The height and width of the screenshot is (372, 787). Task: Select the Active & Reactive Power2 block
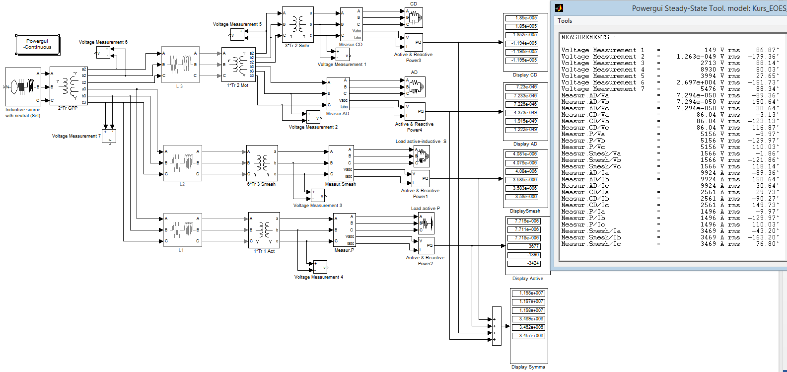(427, 245)
